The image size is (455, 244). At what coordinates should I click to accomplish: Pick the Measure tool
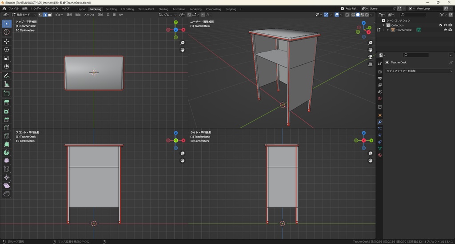pyautogui.click(x=7, y=84)
